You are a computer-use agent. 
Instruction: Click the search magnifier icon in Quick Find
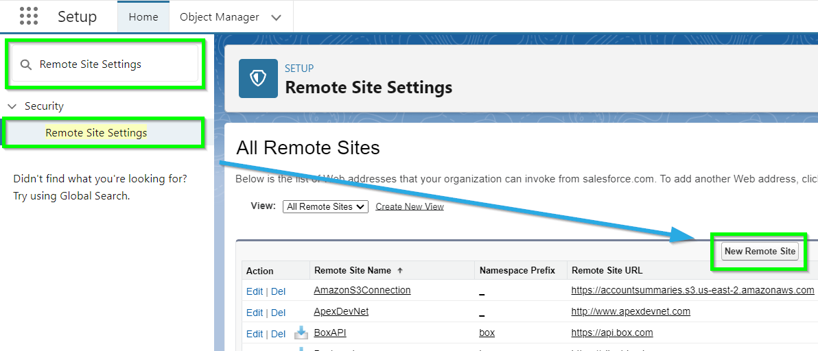tap(25, 64)
